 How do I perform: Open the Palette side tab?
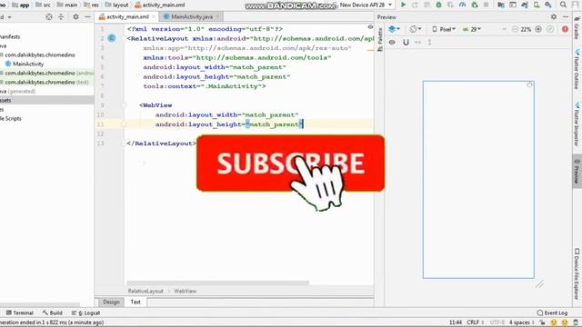(380, 40)
